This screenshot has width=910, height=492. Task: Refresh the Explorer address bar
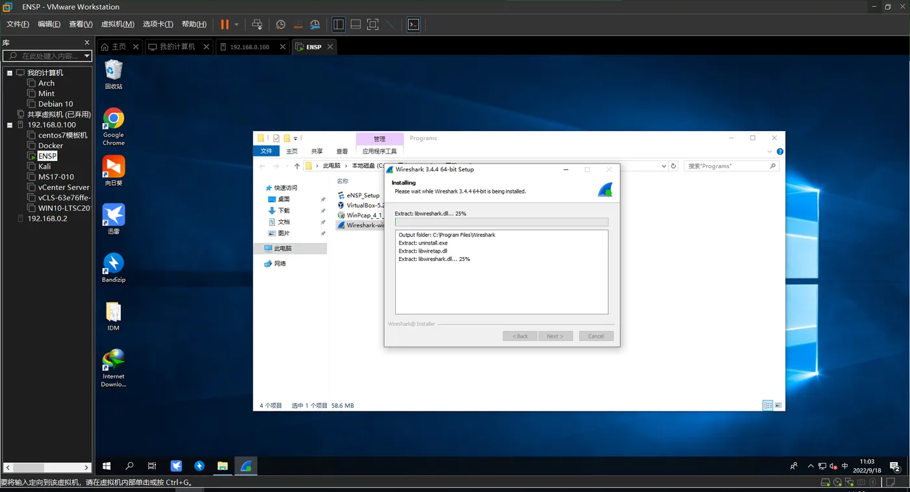click(x=673, y=166)
